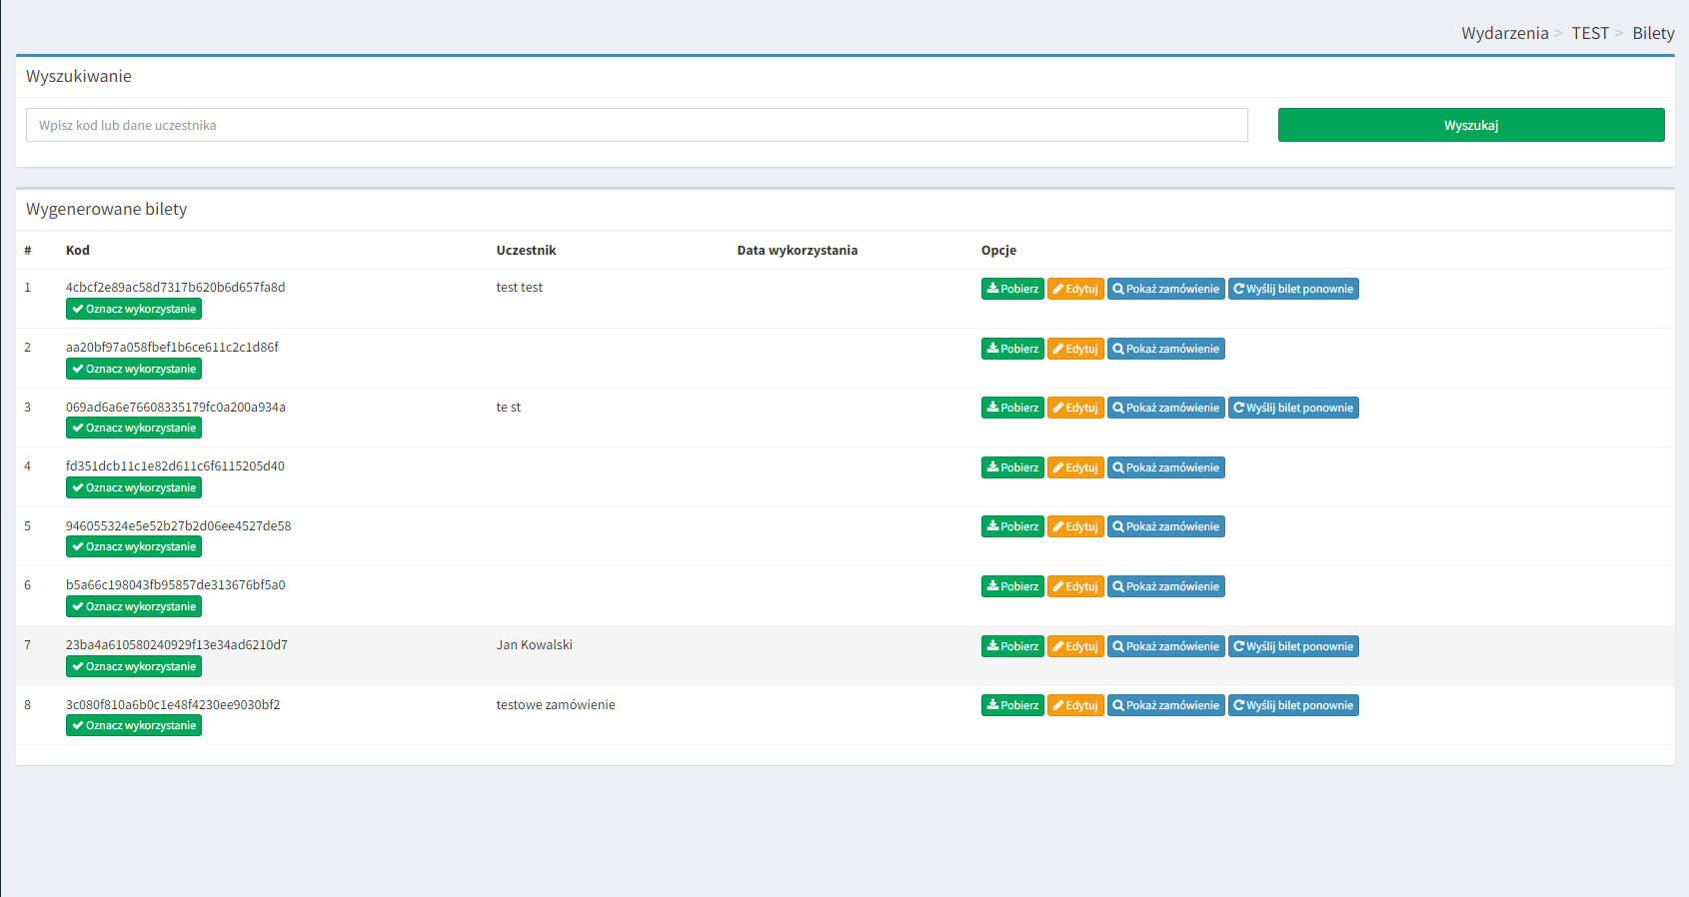
Task: Download ticket number 5
Action: 1012,526
